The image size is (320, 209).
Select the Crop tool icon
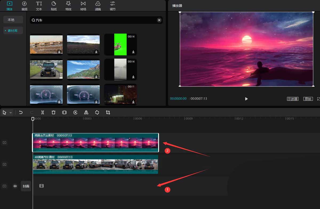click(108, 112)
